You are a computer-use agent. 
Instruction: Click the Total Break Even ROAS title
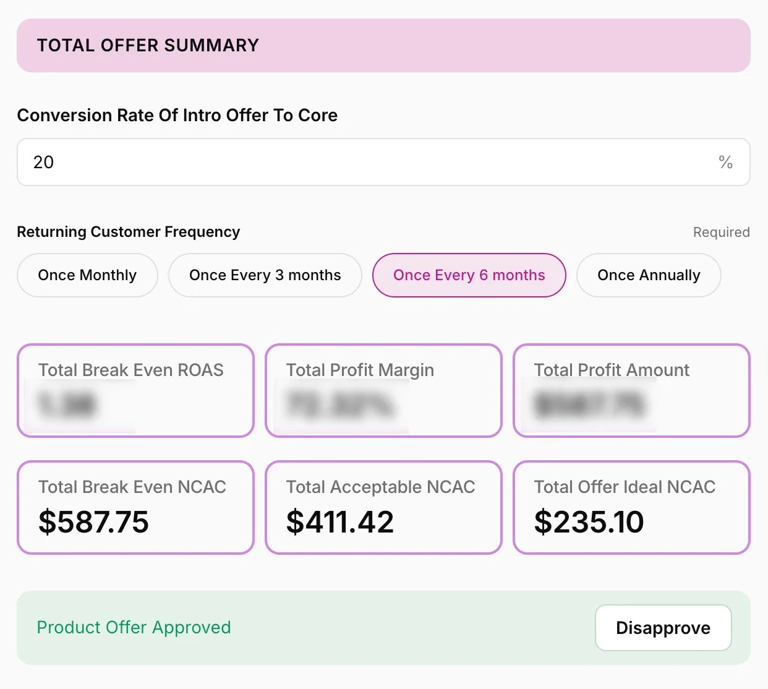click(130, 370)
